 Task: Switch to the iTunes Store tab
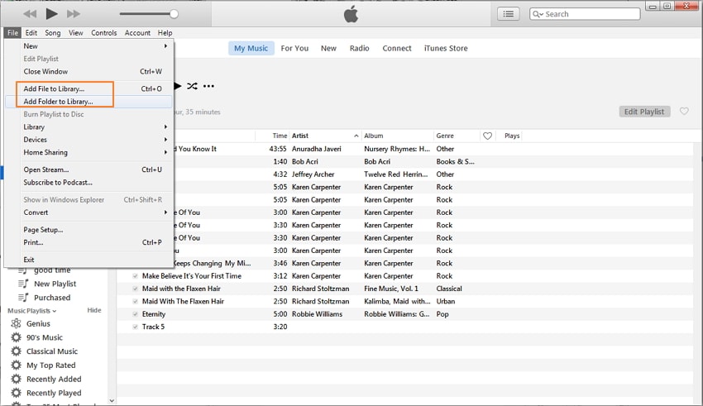point(446,48)
